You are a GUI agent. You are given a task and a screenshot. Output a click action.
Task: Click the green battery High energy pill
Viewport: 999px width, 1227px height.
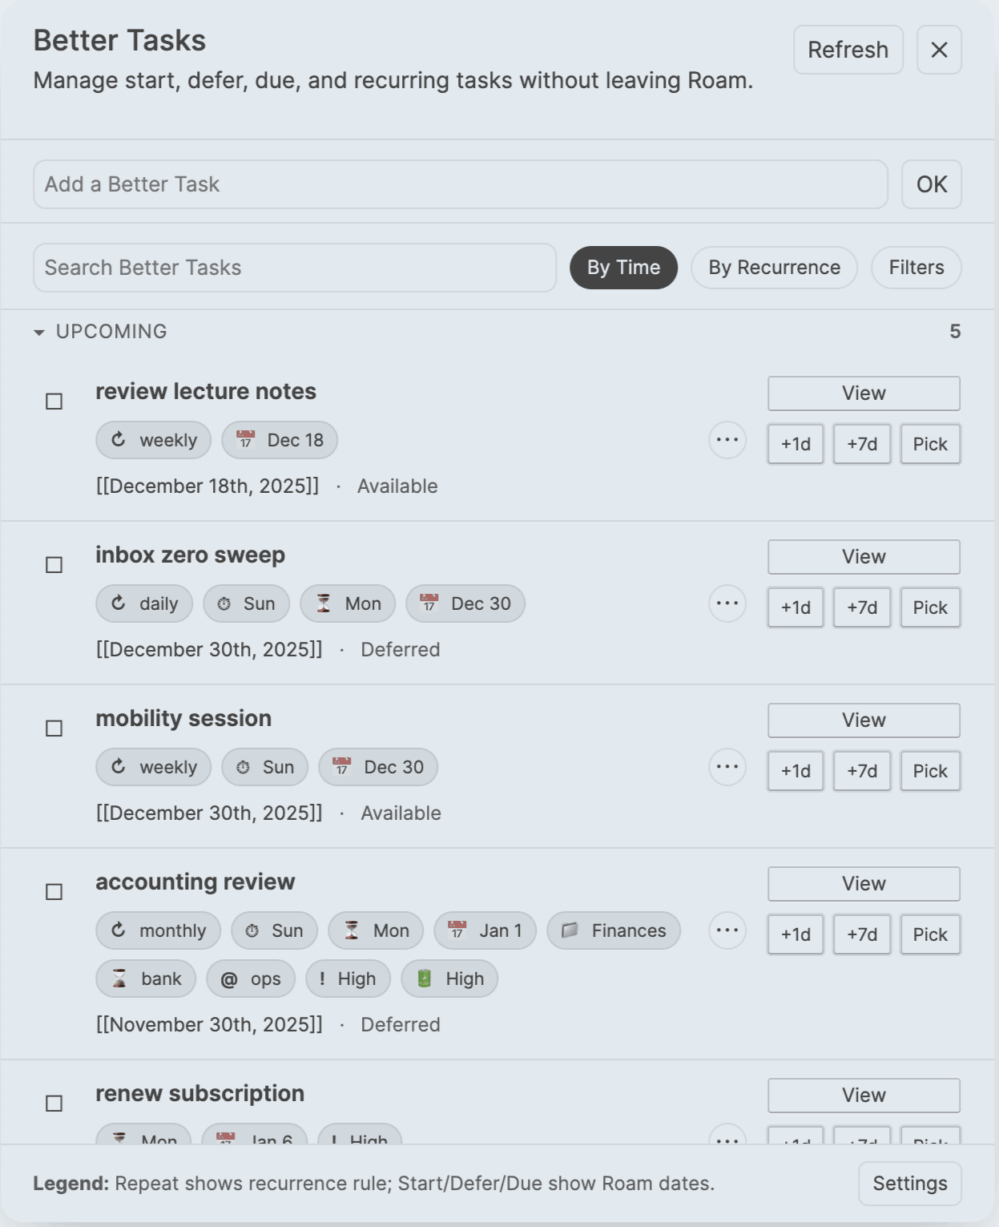pos(449,979)
